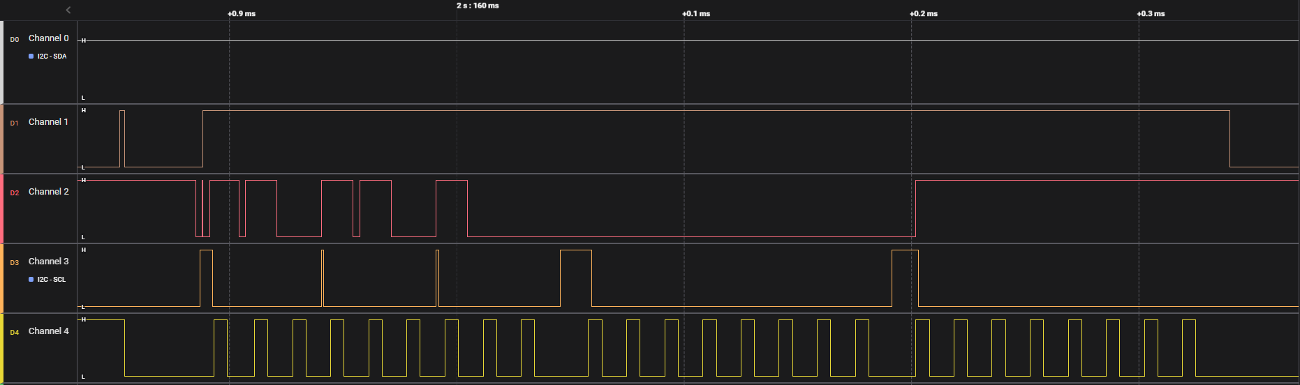Select the Channel 4 label

[x=48, y=331]
